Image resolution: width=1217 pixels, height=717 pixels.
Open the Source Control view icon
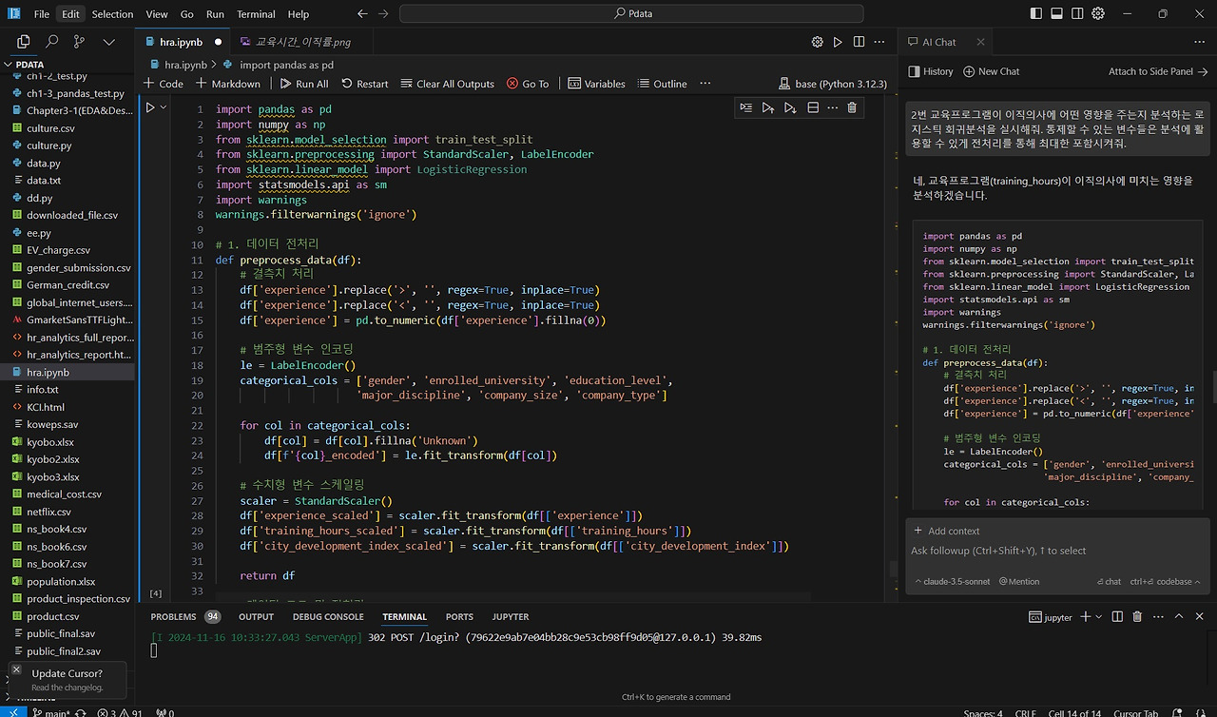pyautogui.click(x=80, y=42)
